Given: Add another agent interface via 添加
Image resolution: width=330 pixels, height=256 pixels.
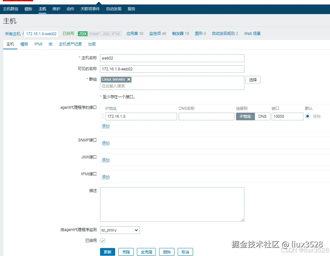Looking at the screenshot, I should click(106, 126).
